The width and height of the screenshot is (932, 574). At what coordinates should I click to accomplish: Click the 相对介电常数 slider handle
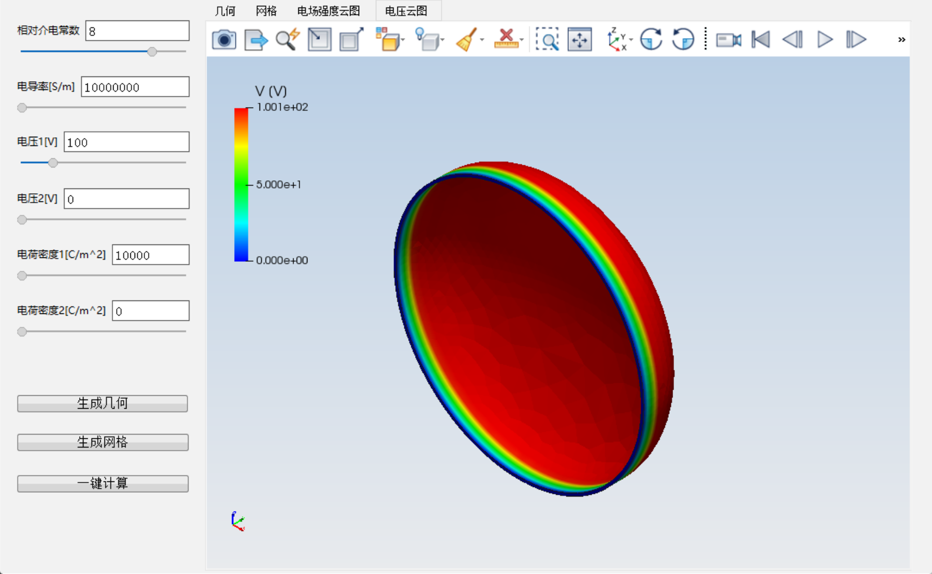tap(152, 52)
